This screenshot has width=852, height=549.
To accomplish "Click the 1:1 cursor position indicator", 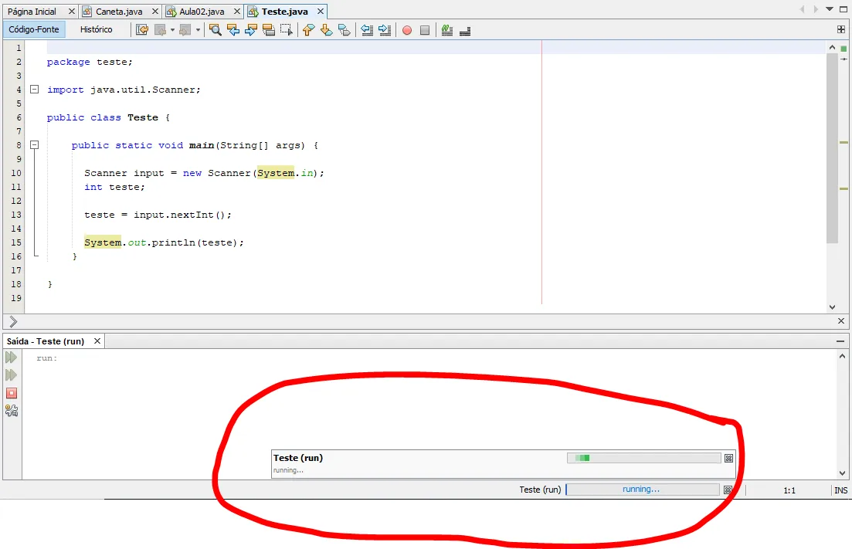I will 789,490.
